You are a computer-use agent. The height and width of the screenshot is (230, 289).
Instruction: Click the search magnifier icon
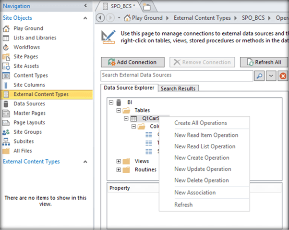pos(259,76)
